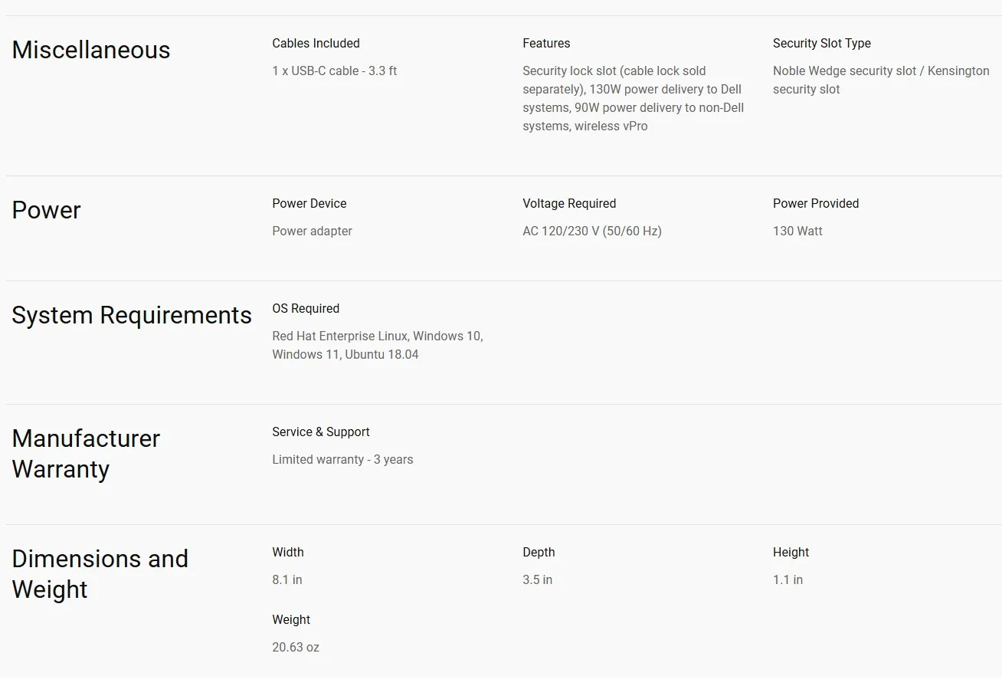This screenshot has height=686, width=1002.
Task: Click the Cables Included label
Action: pyautogui.click(x=316, y=44)
